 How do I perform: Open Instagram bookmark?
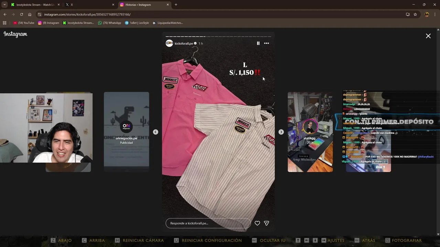pos(48,23)
